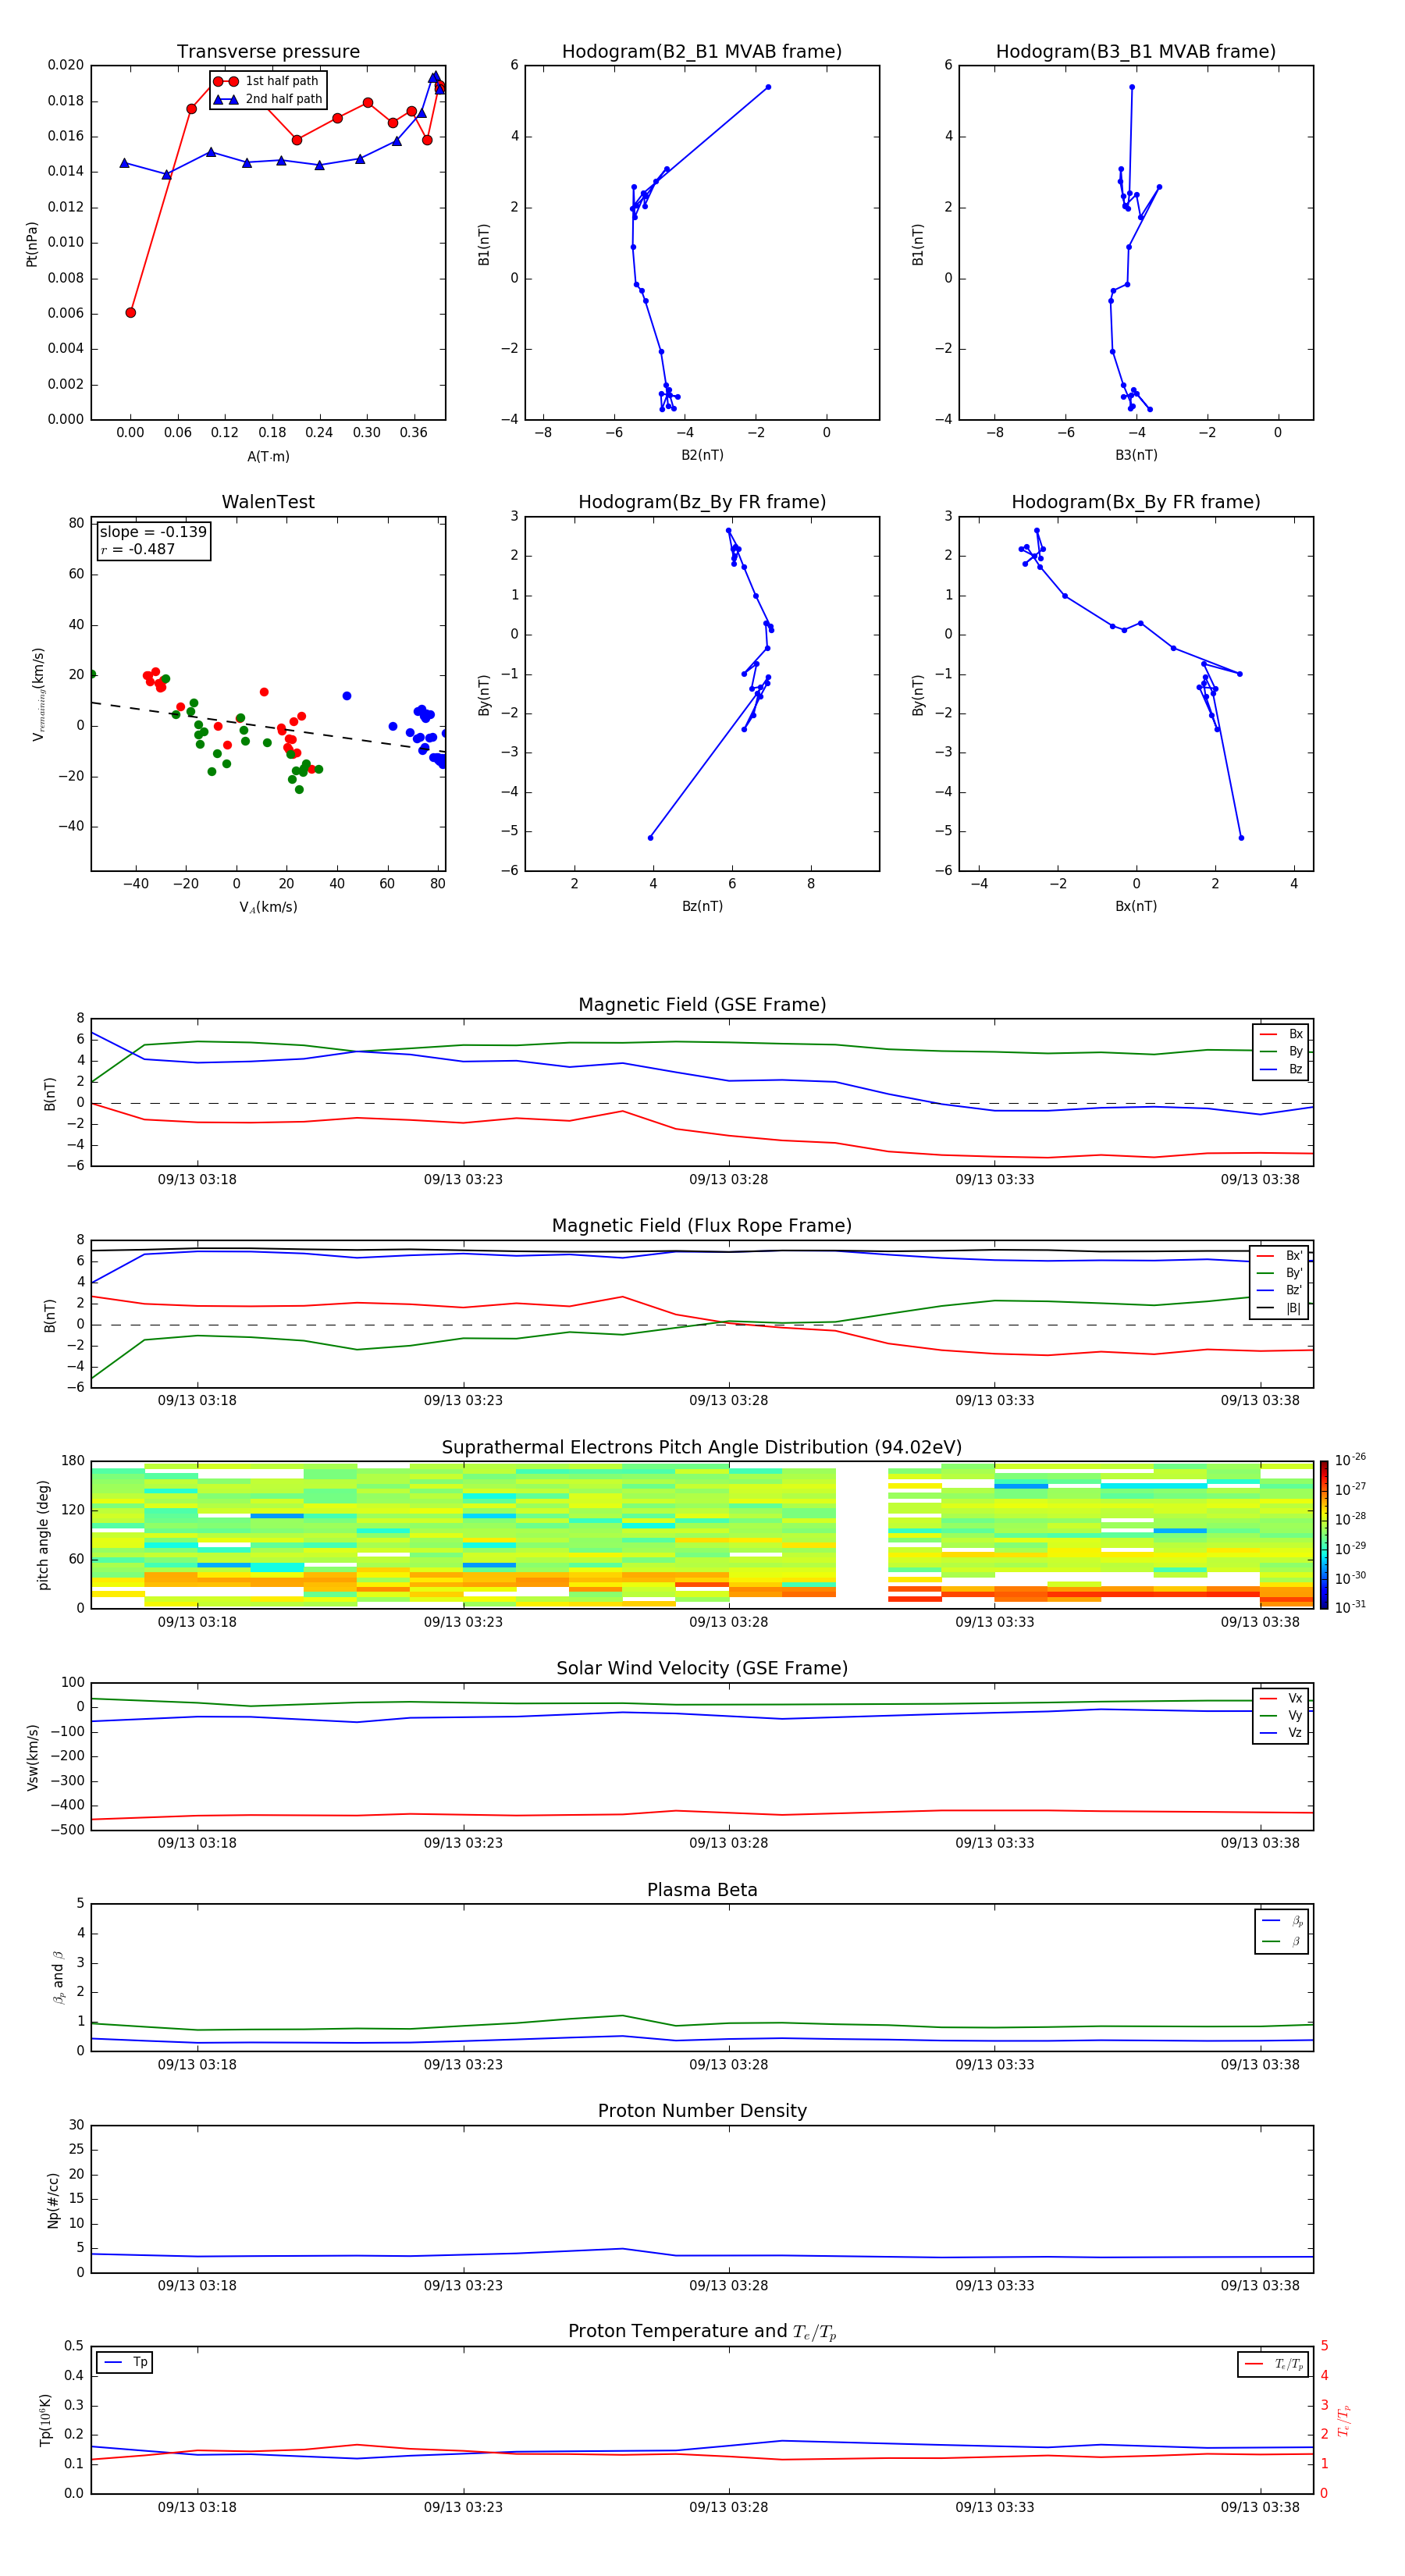Click the first red point in Transverse pressure
The width and height of the screenshot is (1405, 2576).
pyautogui.click(x=131, y=313)
